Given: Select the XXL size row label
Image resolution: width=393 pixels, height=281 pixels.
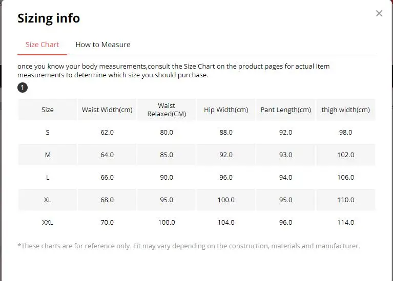Looking at the screenshot, I should click(48, 222).
